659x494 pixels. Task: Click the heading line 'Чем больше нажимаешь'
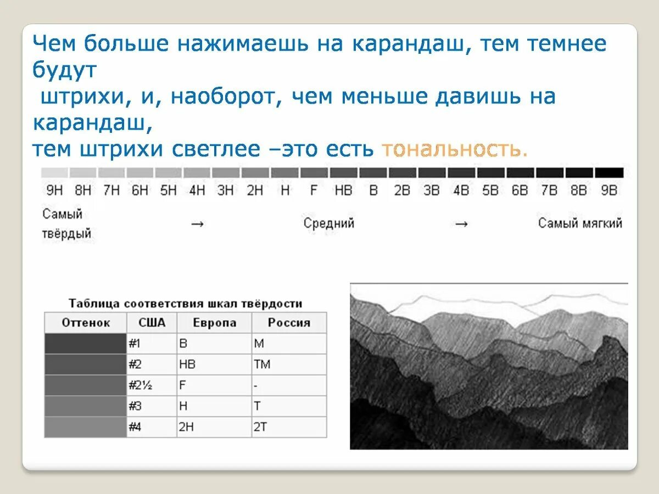(x=170, y=44)
